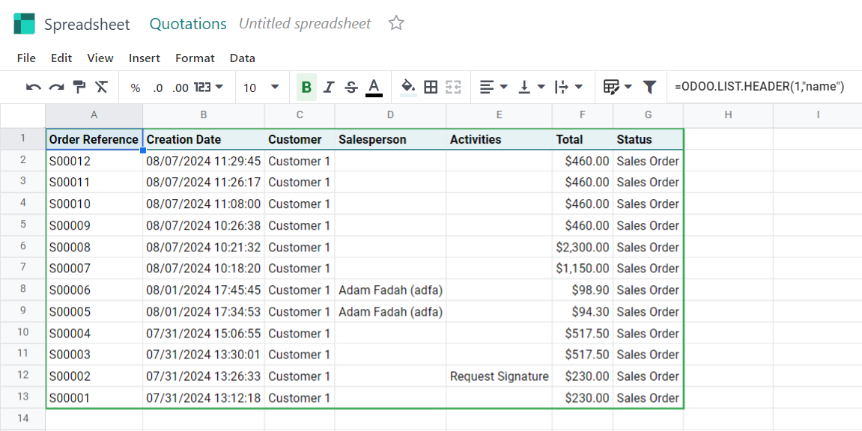Select the Paint Format tool
The height and width of the screenshot is (431, 862).
click(79, 88)
